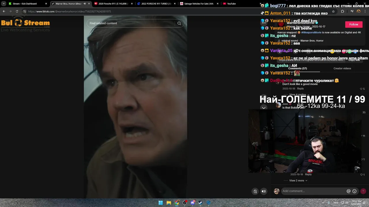The height and width of the screenshot is (207, 369).
Task: Open the browser extensions puzzle icon
Action: click(342, 11)
